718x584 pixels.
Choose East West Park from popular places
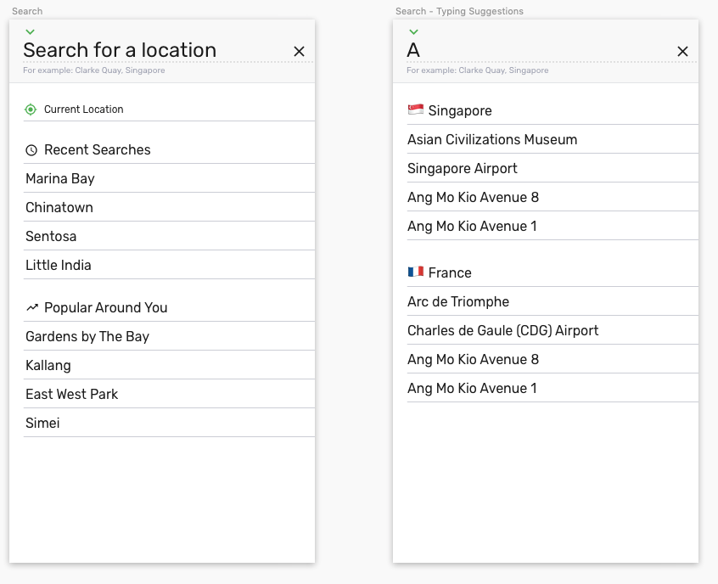pyautogui.click(x=72, y=394)
